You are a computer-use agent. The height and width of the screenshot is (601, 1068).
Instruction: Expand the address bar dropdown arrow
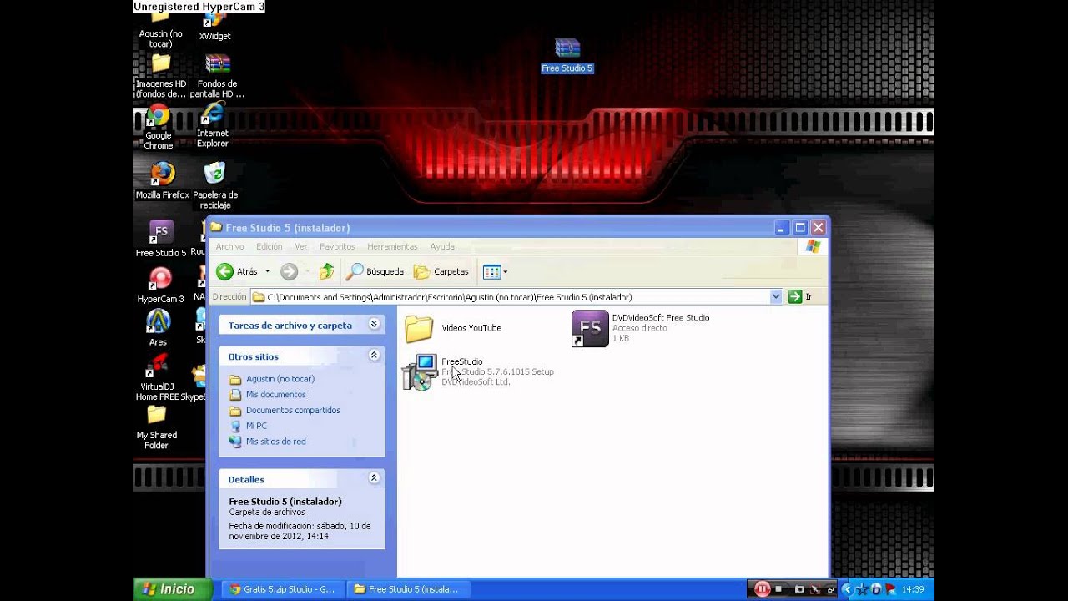pyautogui.click(x=776, y=296)
